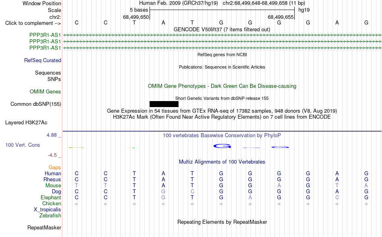Click the Rhesus species label
This screenshot has width=382, height=237.
tap(52, 179)
